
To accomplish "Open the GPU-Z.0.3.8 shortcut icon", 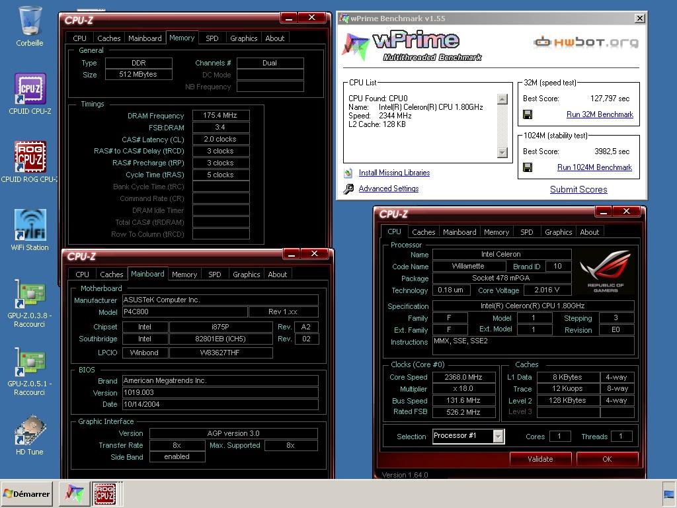I will tap(30, 293).
